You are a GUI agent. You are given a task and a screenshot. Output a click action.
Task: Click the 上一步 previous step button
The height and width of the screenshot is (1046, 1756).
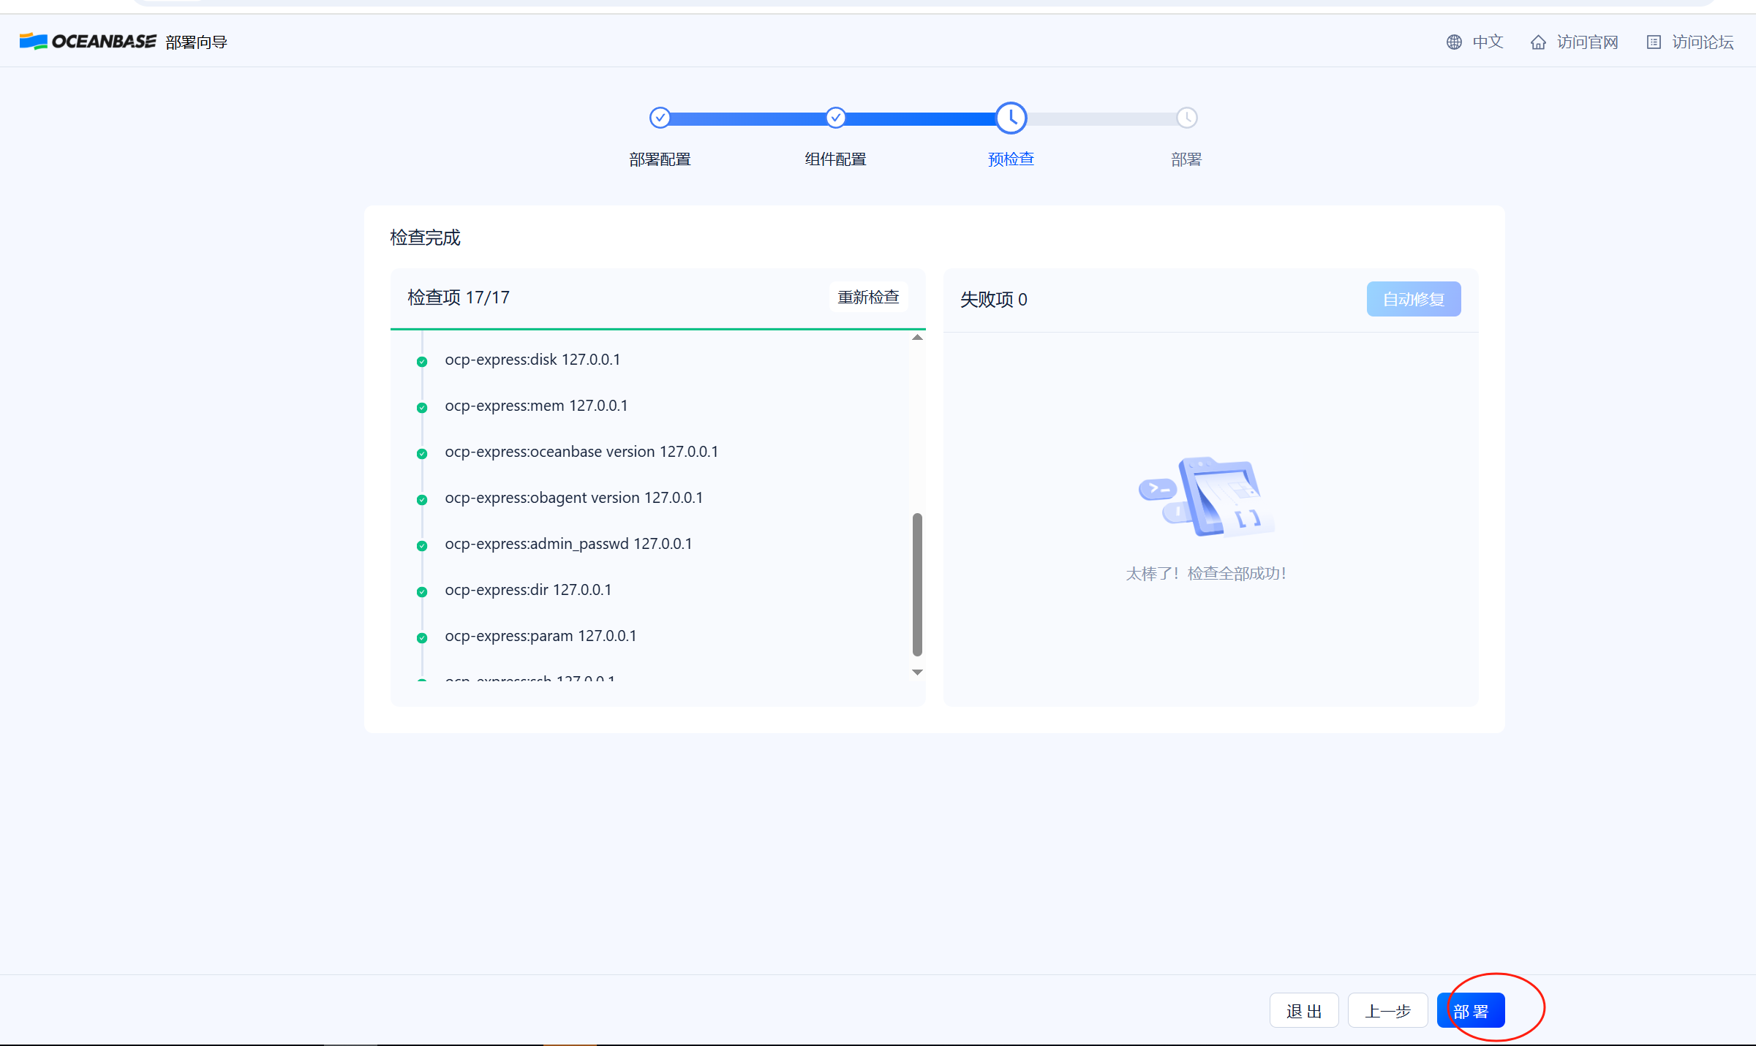click(1387, 1010)
